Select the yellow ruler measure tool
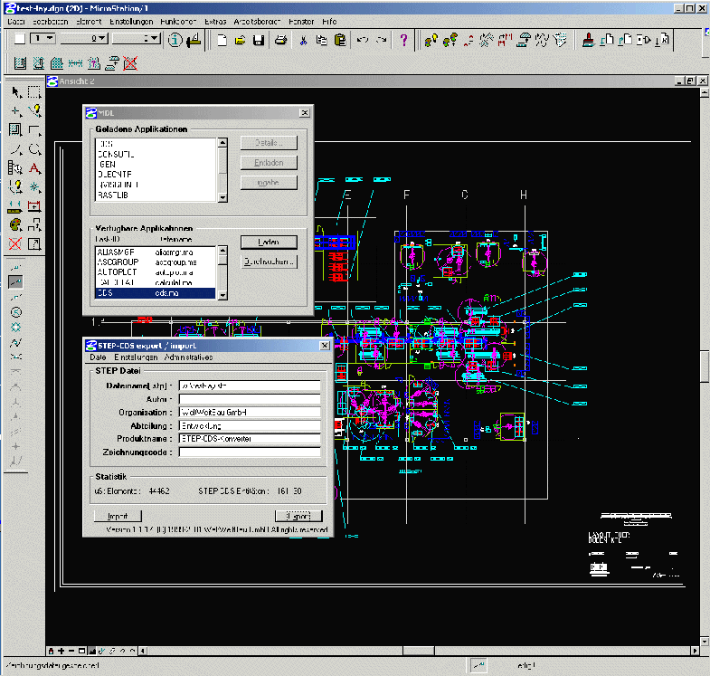710x676 pixels. click(15, 206)
